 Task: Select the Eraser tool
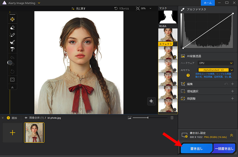pos(12,27)
